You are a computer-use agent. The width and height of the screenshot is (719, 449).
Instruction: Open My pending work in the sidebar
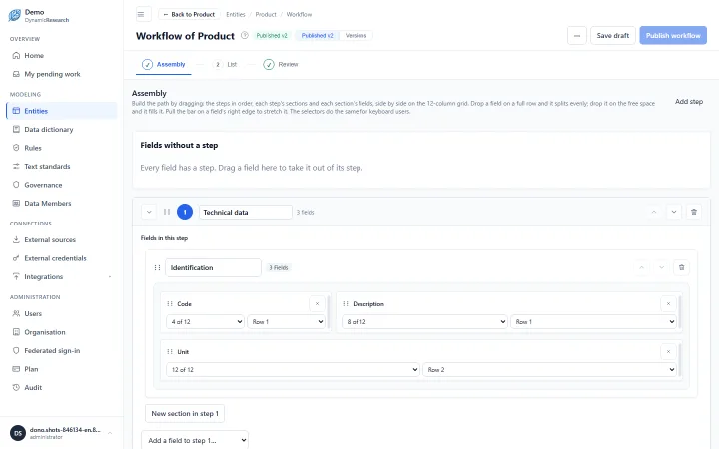point(62,74)
